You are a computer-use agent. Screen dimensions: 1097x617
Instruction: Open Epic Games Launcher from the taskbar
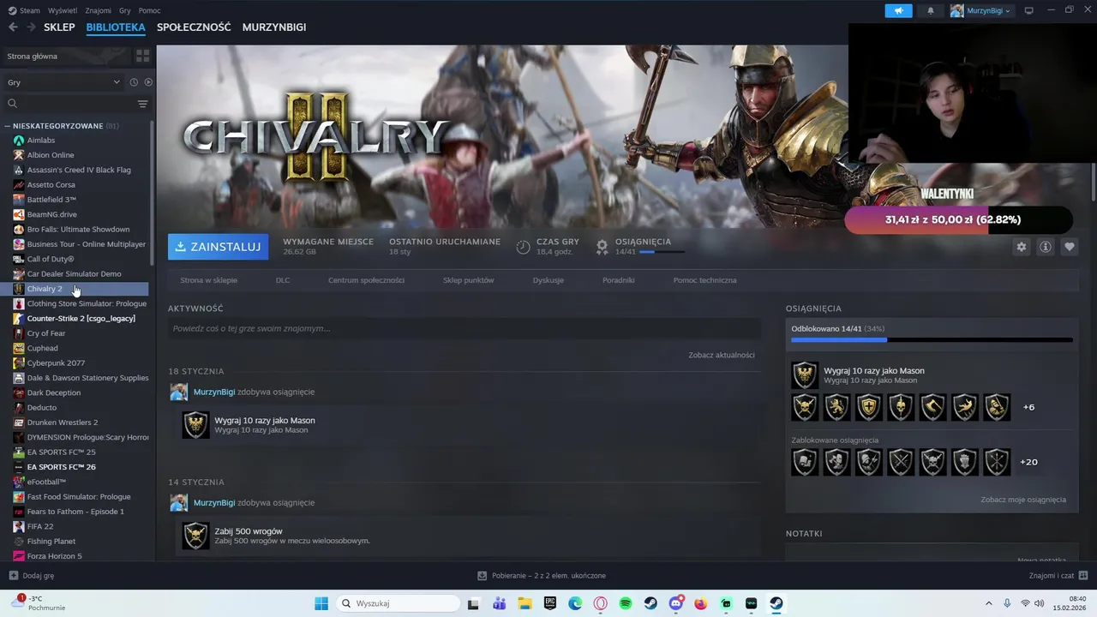[550, 603]
